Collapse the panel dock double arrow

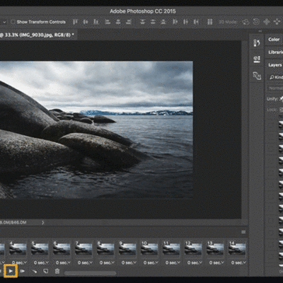click(x=260, y=31)
